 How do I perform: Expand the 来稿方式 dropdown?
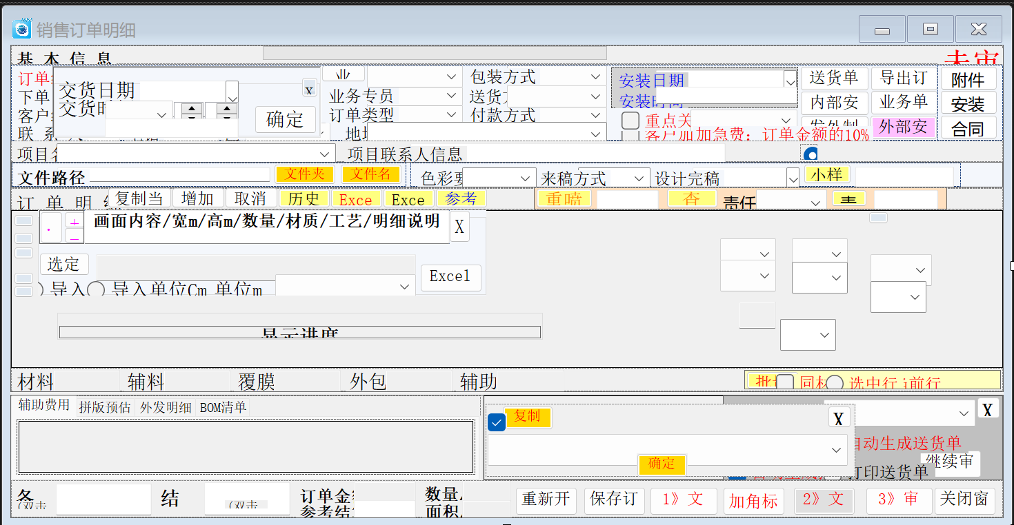coord(639,178)
